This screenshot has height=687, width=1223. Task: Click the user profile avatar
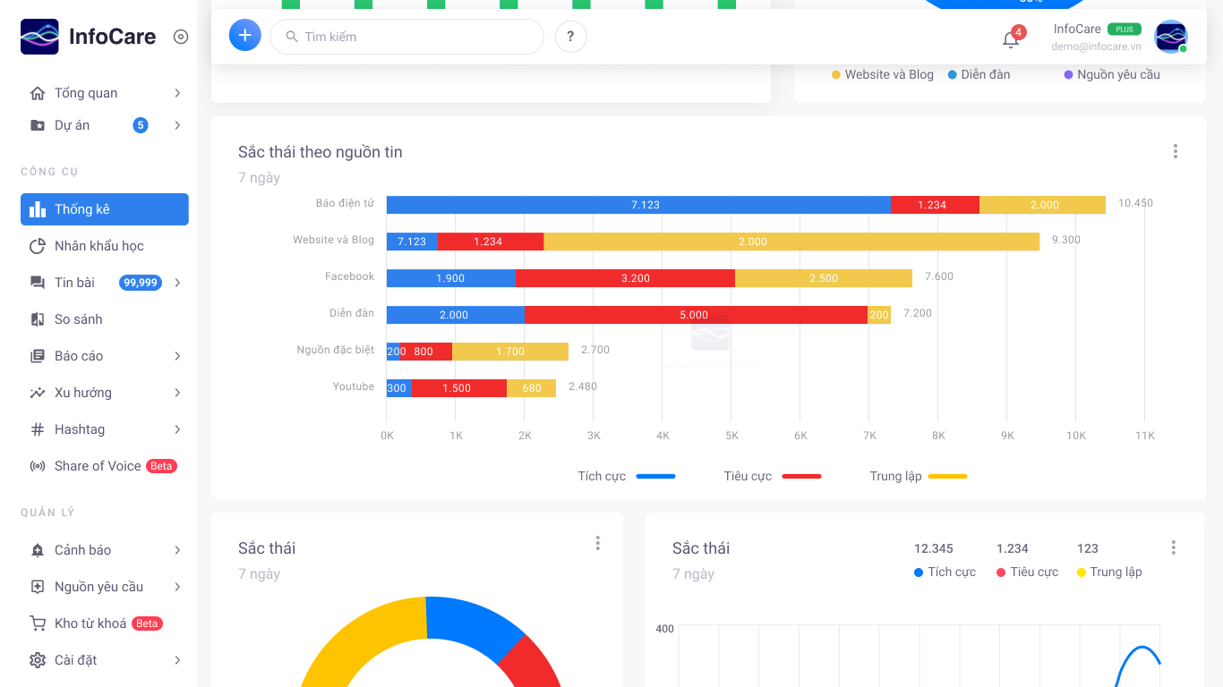(1170, 37)
